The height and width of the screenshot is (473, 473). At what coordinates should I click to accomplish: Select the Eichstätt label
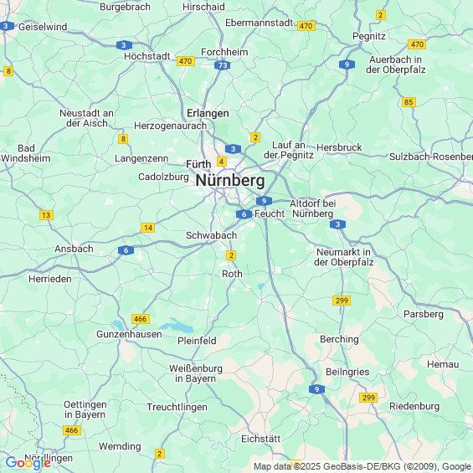261,439
